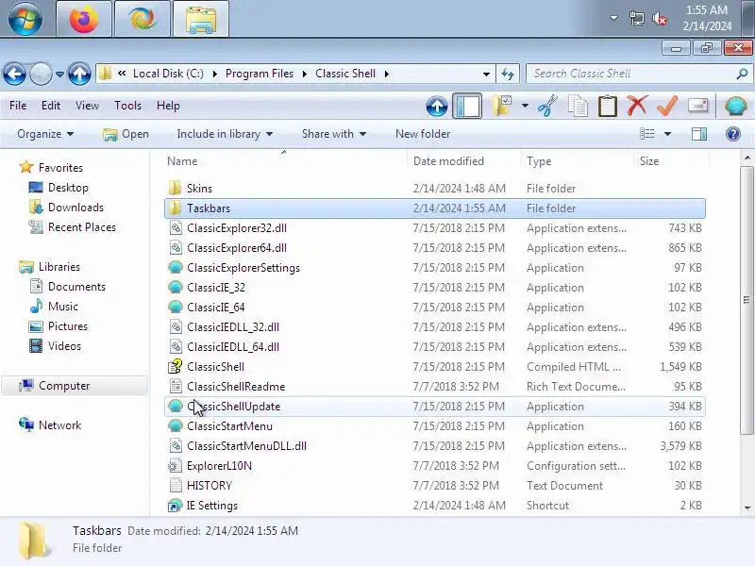Expand the Organize dropdown
The image size is (755, 566).
pyautogui.click(x=45, y=134)
